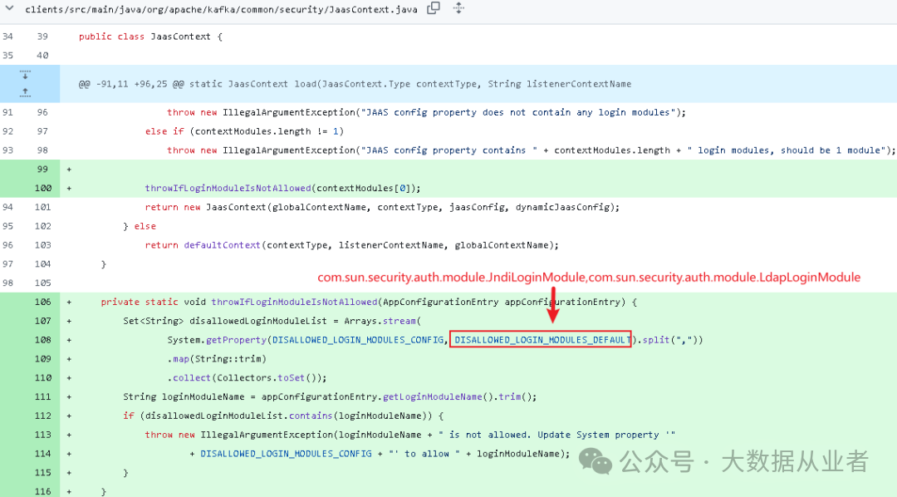
Task: Click the 'return defaultContext(...)' code line
Action: coord(352,244)
